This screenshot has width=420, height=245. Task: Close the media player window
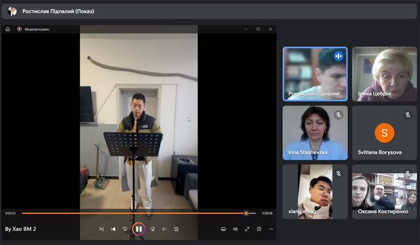pos(271,29)
